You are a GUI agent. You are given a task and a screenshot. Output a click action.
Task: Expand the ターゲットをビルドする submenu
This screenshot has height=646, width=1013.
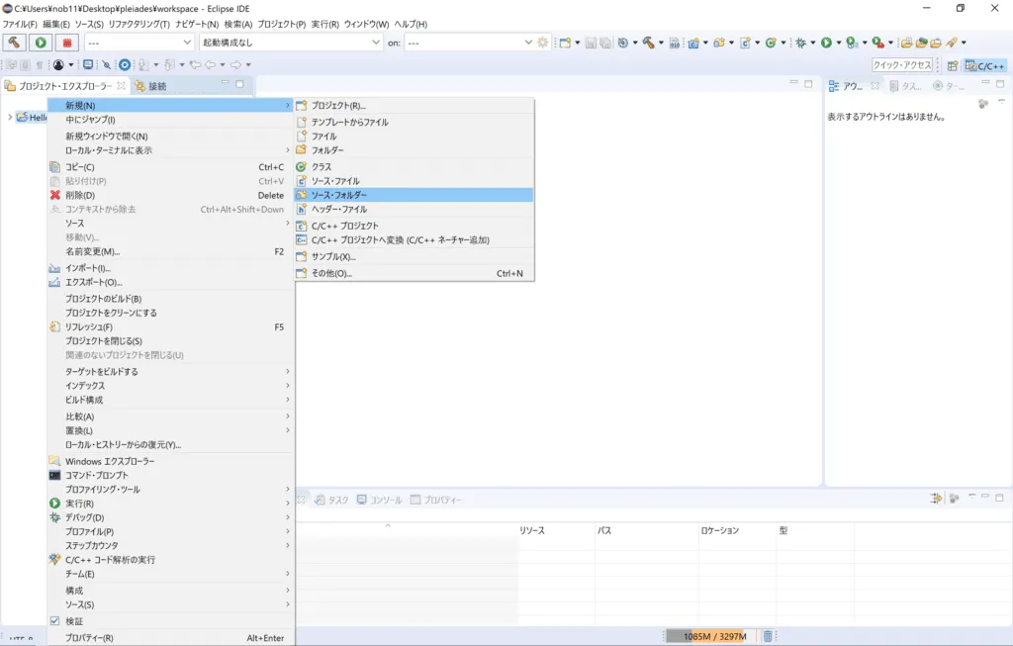[x=170, y=371]
